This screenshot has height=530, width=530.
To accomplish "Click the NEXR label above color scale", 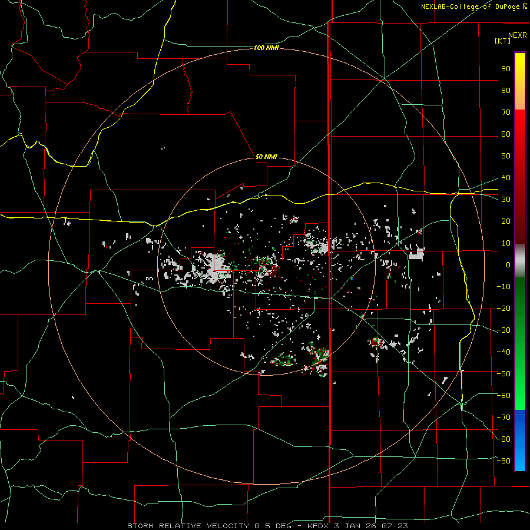I will click(x=517, y=35).
